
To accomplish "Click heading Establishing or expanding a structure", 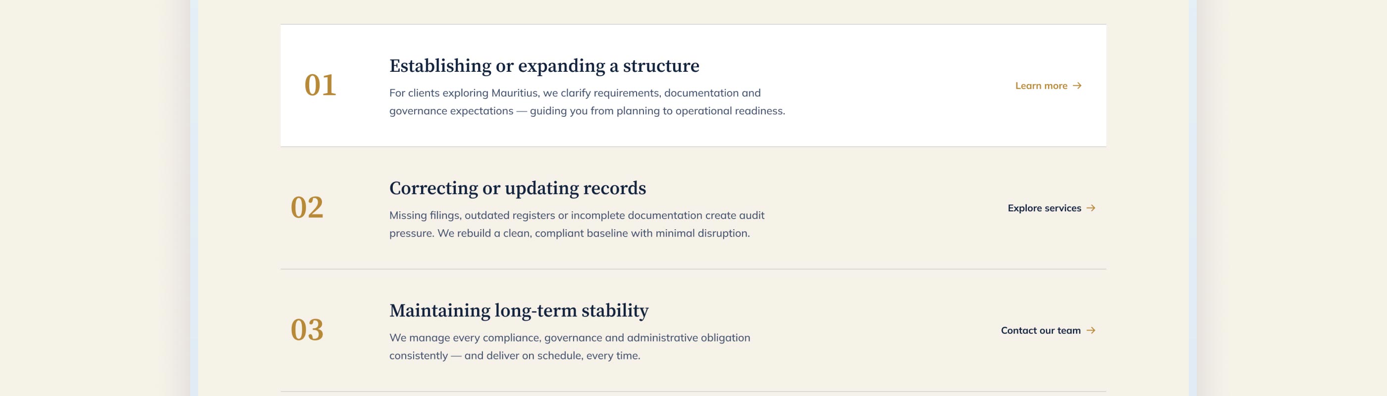I will (x=544, y=66).
